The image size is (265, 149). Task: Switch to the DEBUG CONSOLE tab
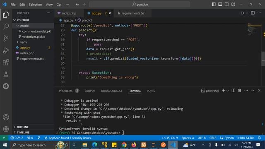pos(111,91)
